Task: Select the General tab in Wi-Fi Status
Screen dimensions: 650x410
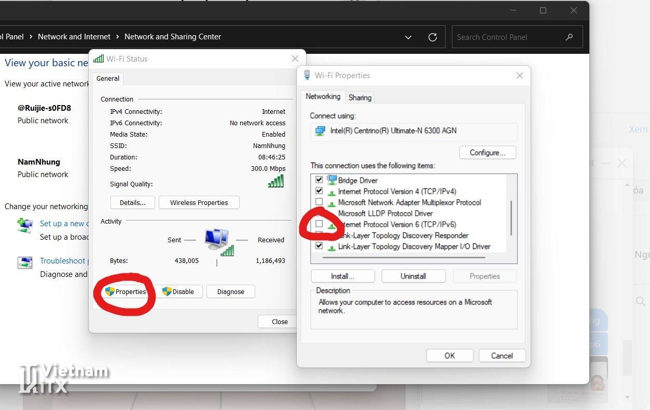Action: (x=107, y=78)
